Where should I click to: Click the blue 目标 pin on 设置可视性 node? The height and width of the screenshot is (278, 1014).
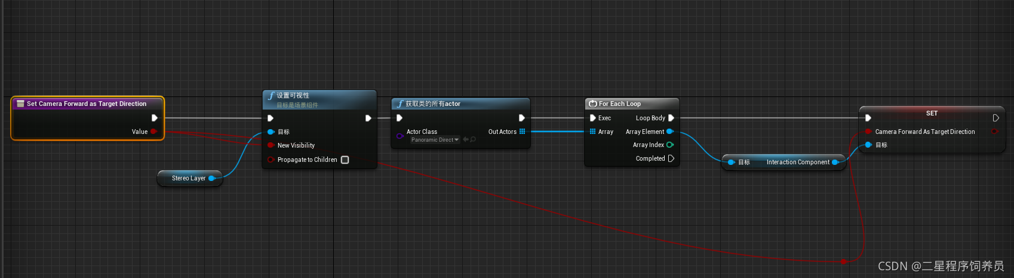coord(271,132)
